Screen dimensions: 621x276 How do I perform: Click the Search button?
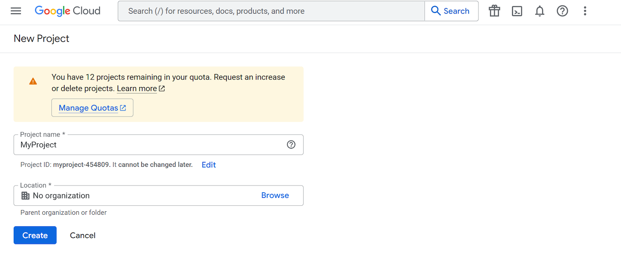point(451,11)
